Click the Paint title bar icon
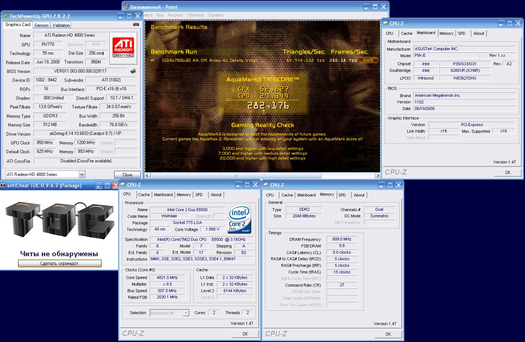The height and width of the screenshot is (342, 525). (x=127, y=7)
